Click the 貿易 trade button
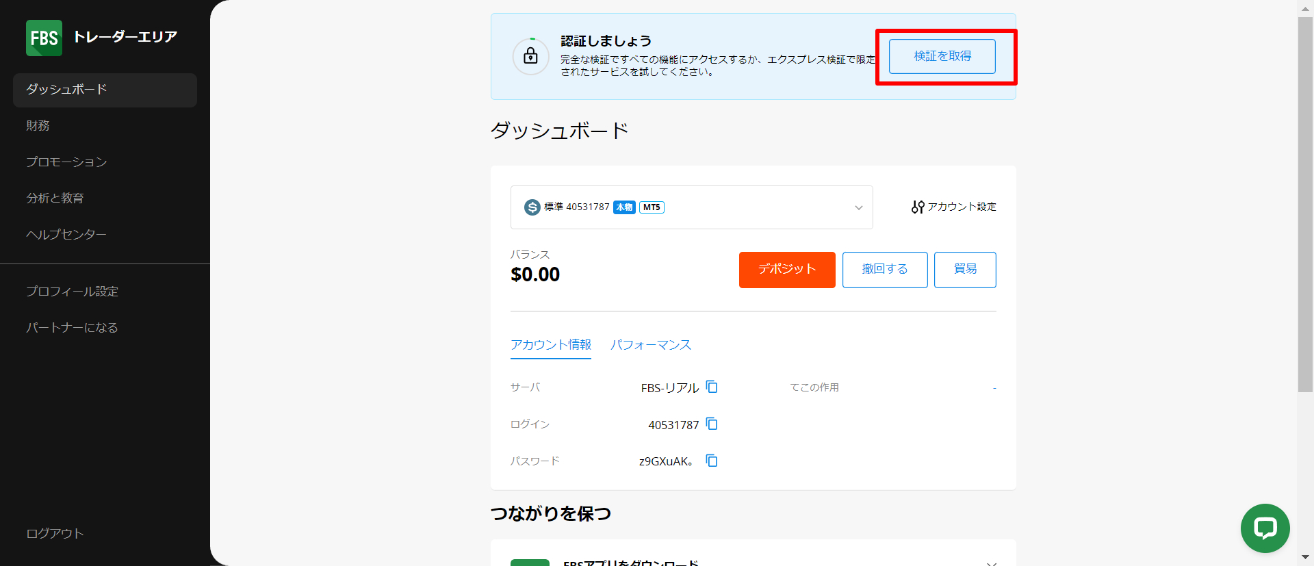The height and width of the screenshot is (566, 1314). [x=965, y=270]
